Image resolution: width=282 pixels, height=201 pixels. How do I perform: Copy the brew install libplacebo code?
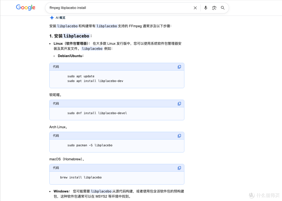coord(179,168)
